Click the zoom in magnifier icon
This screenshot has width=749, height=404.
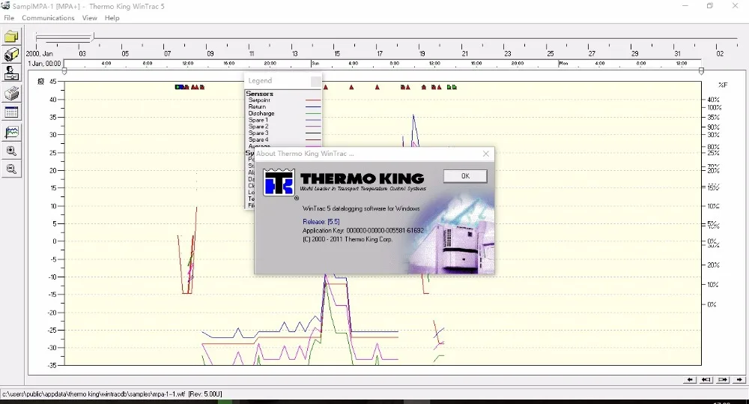[x=11, y=151]
